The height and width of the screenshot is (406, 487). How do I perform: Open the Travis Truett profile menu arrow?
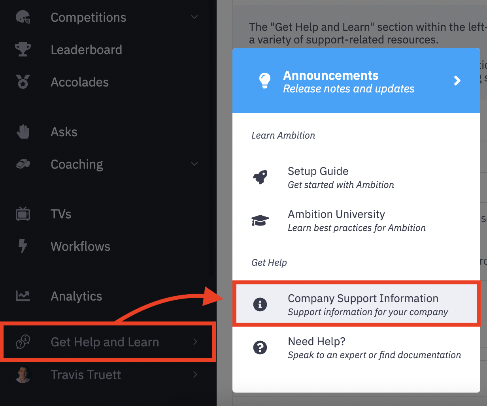point(195,374)
